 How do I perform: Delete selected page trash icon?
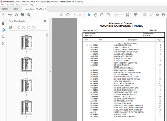pos(19,27)
